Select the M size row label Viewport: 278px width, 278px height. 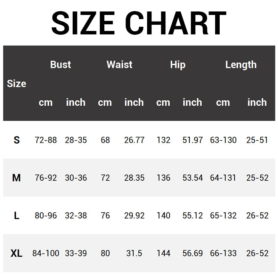pyautogui.click(x=16, y=178)
